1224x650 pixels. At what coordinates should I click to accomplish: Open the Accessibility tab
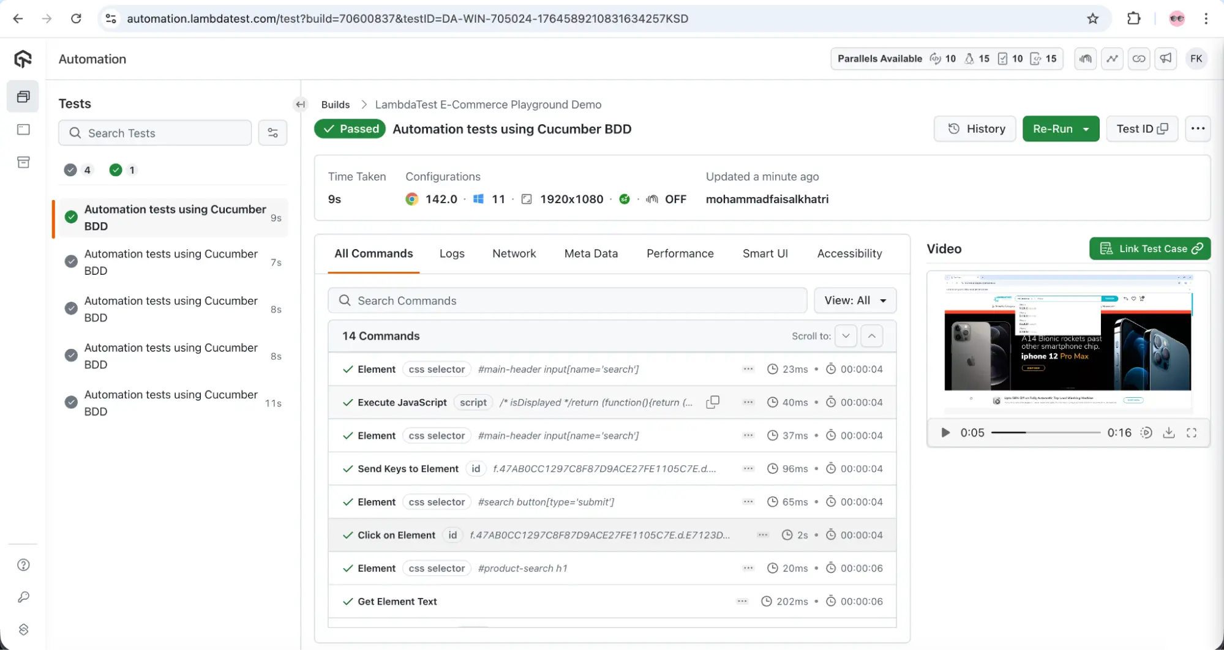click(849, 253)
